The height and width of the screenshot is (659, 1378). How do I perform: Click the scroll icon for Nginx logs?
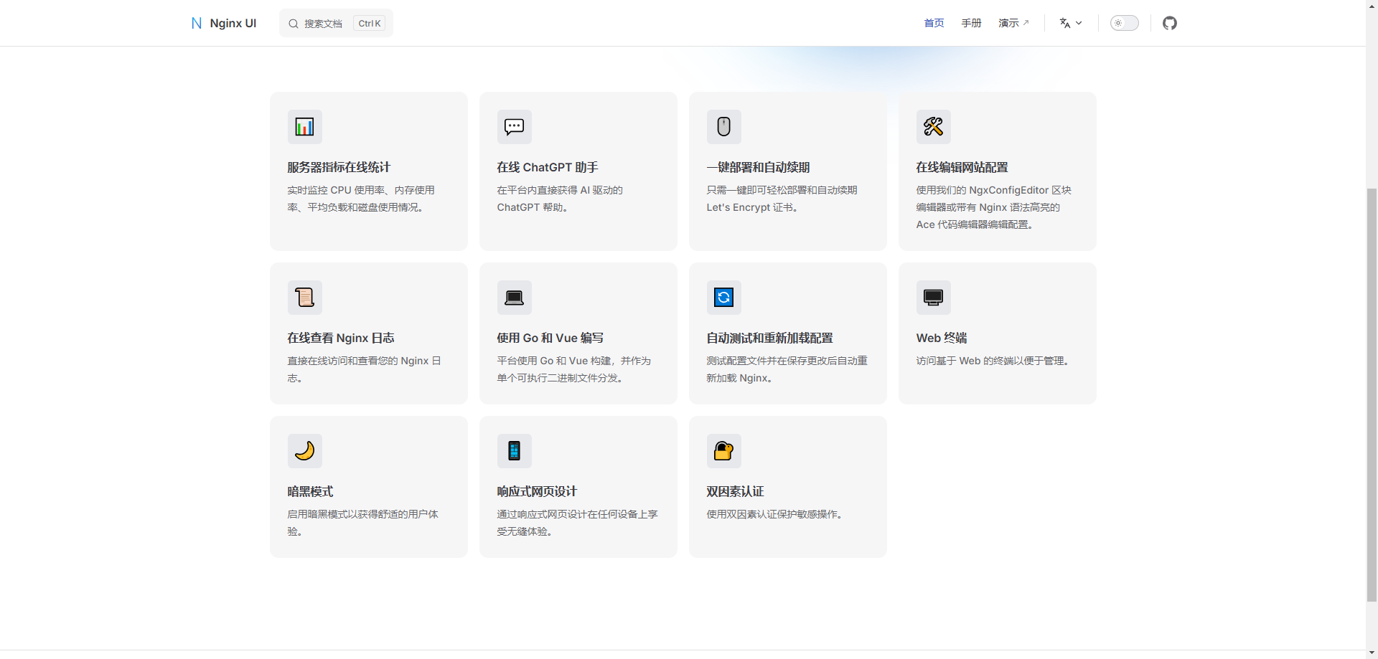click(x=304, y=298)
